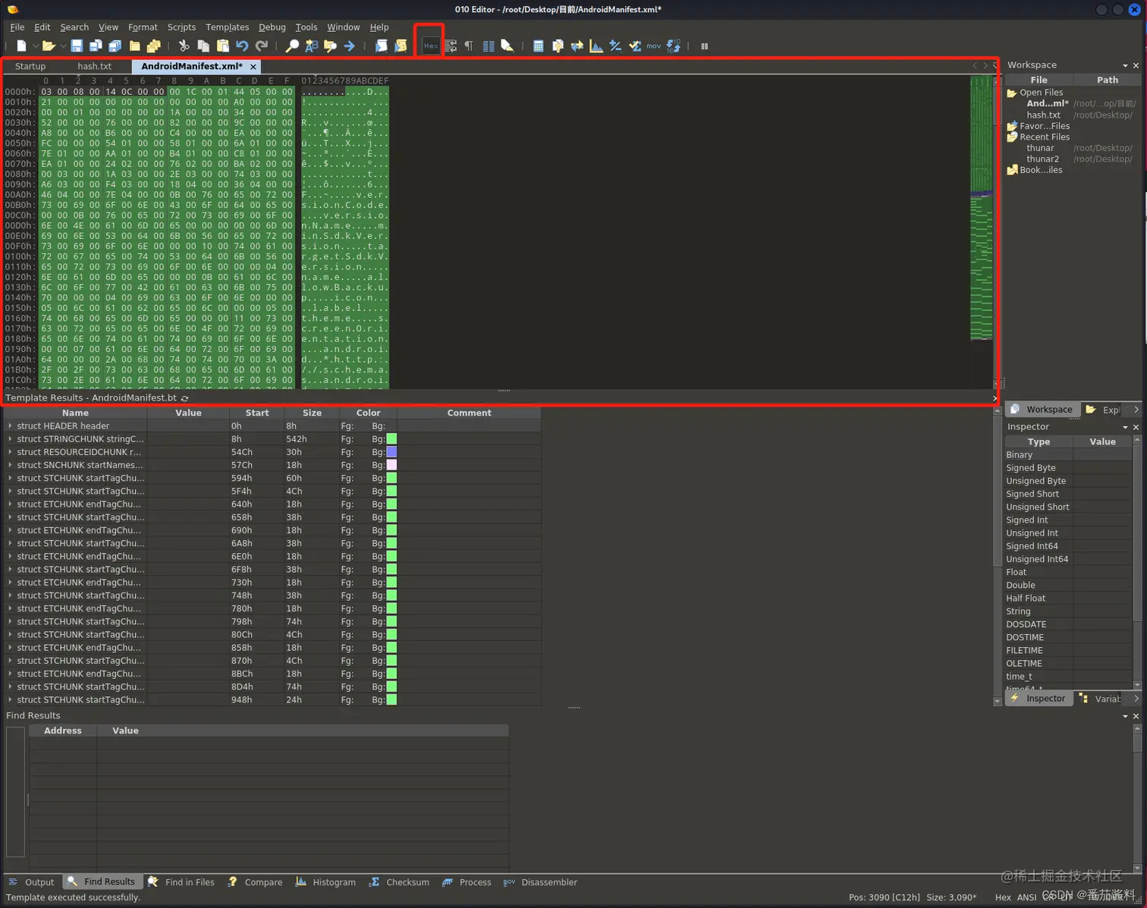Toggle show whitespace pilcrow icon
This screenshot has height=908, width=1147.
469,46
